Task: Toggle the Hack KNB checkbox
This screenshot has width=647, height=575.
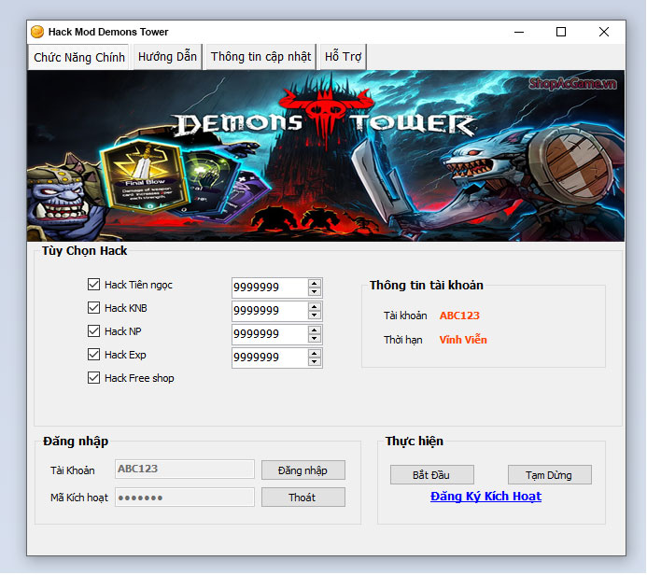Action: tap(93, 308)
